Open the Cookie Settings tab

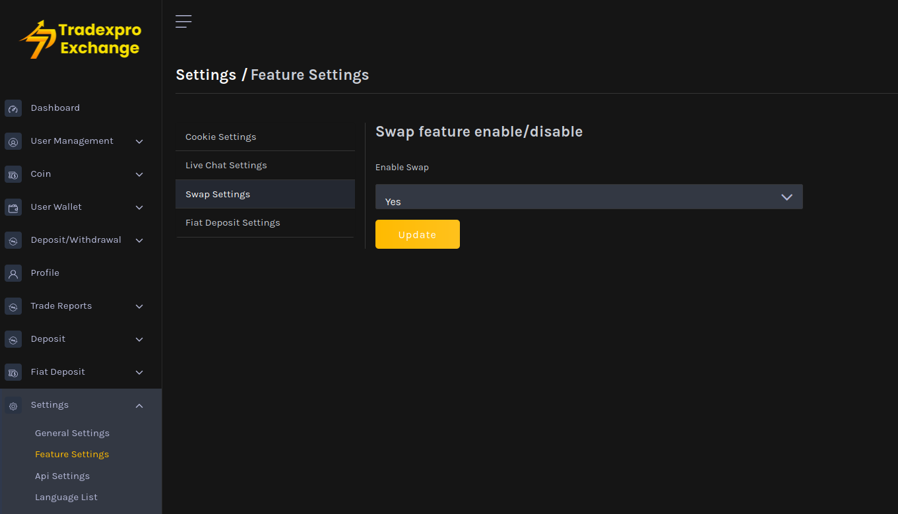click(x=221, y=137)
